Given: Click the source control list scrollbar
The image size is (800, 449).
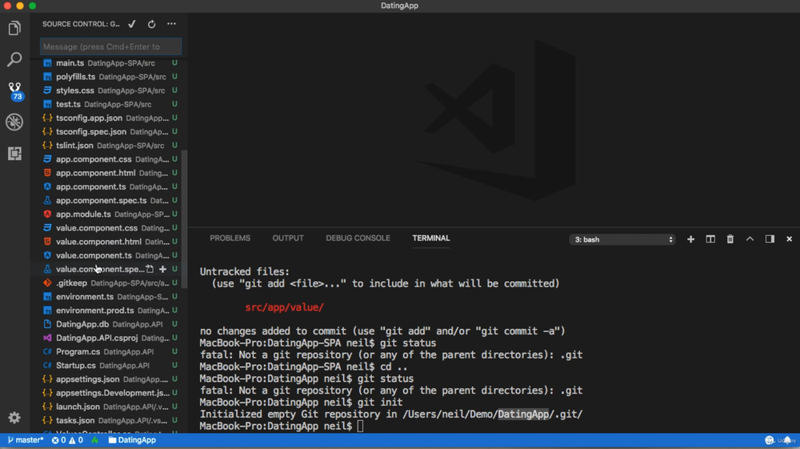Looking at the screenshot, I should coord(185,219).
